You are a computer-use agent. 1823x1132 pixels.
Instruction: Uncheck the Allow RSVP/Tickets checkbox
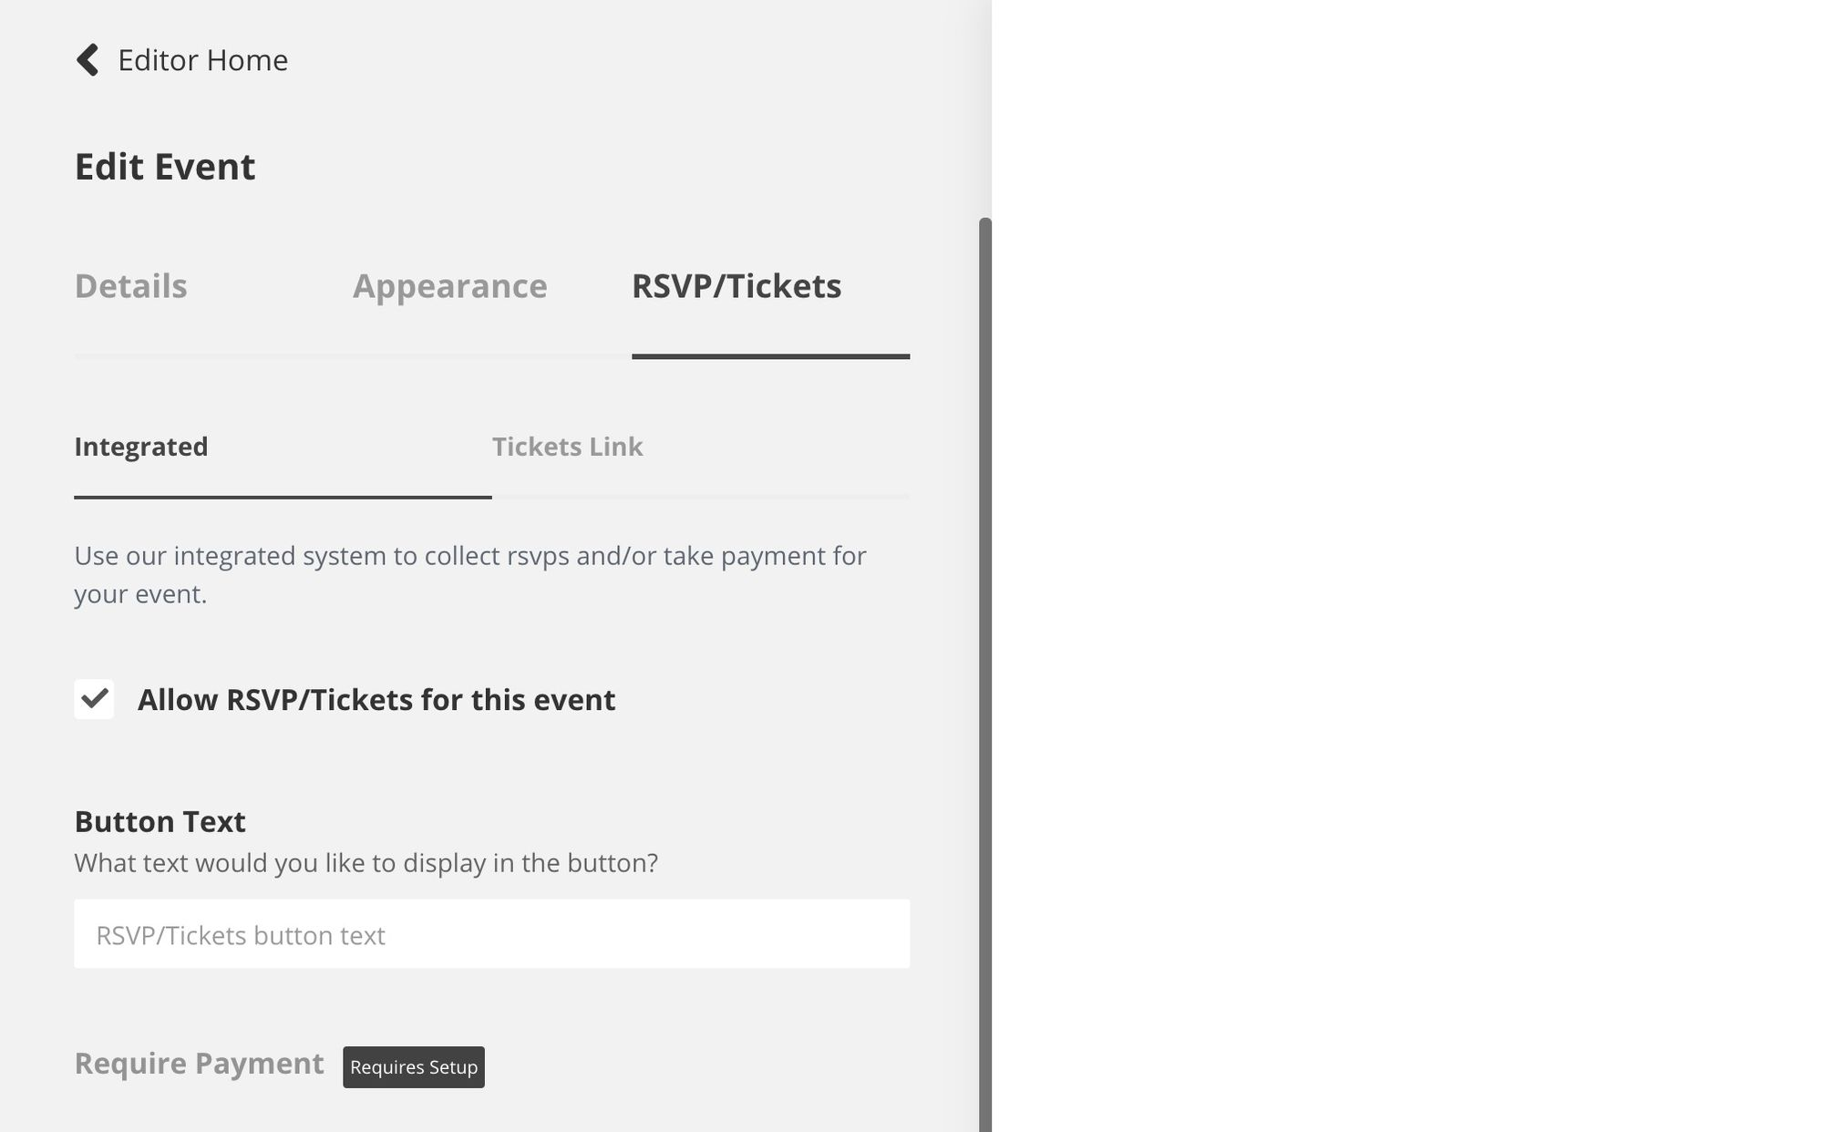coord(94,699)
